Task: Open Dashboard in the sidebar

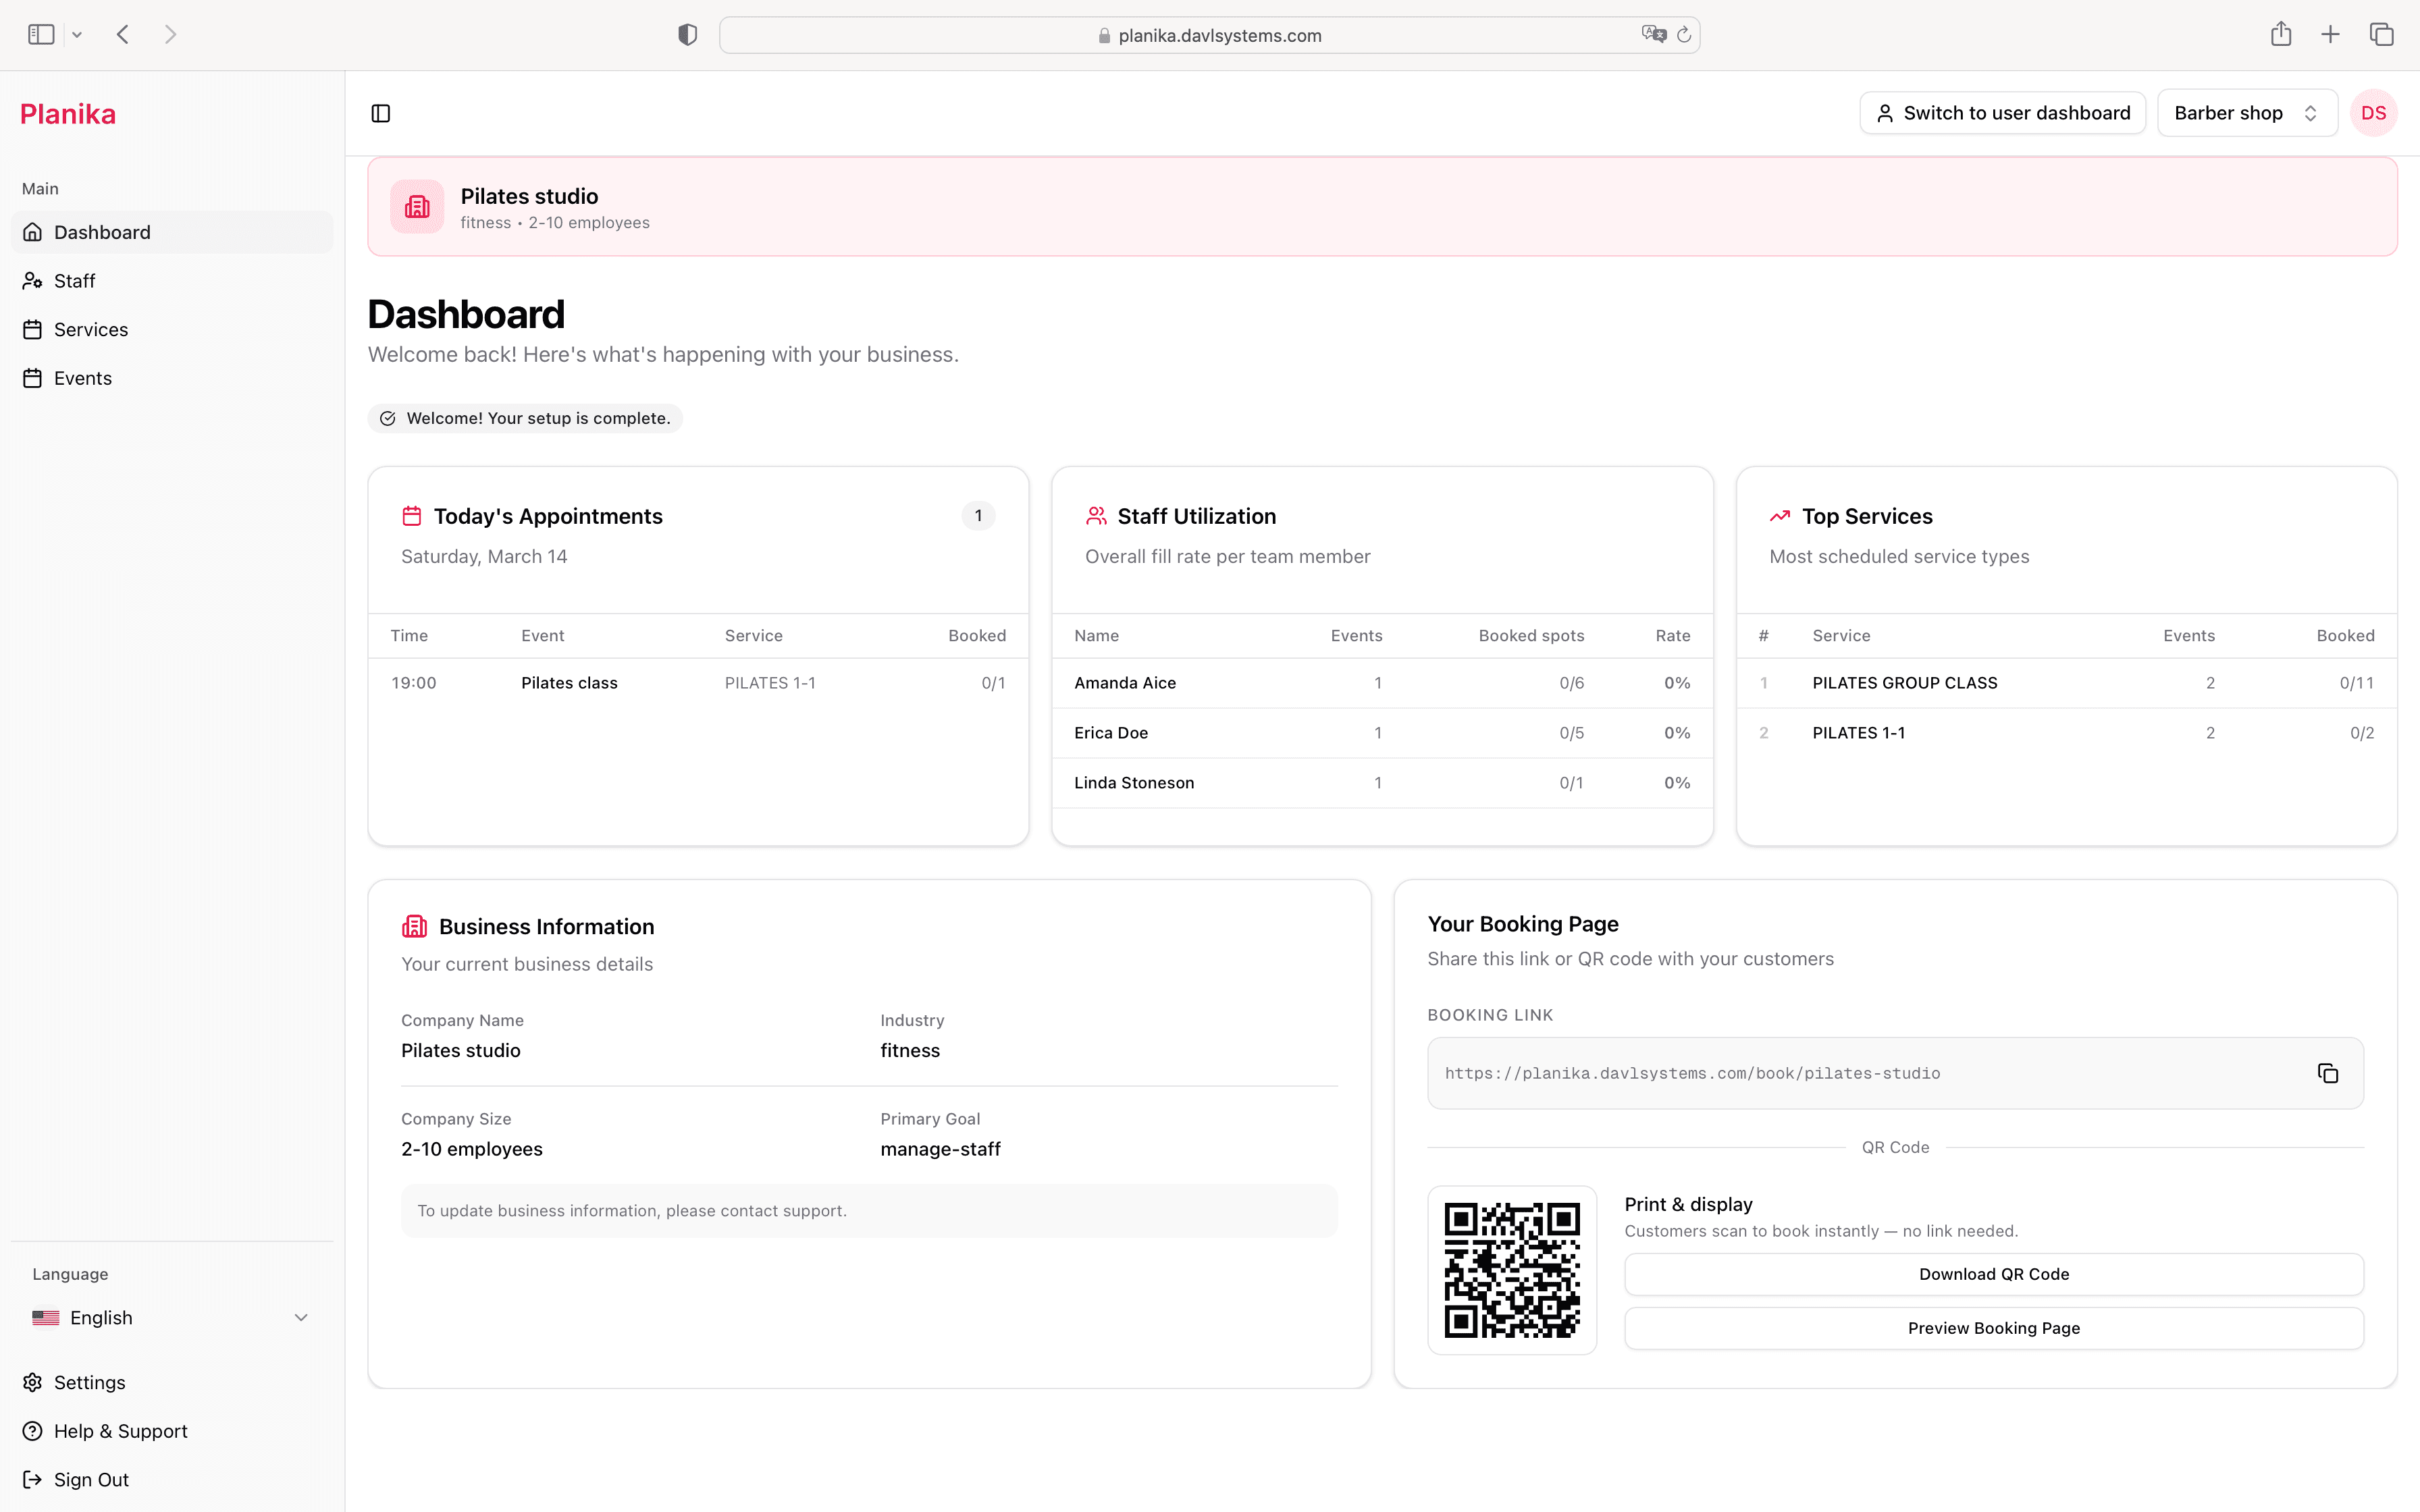Action: point(171,232)
